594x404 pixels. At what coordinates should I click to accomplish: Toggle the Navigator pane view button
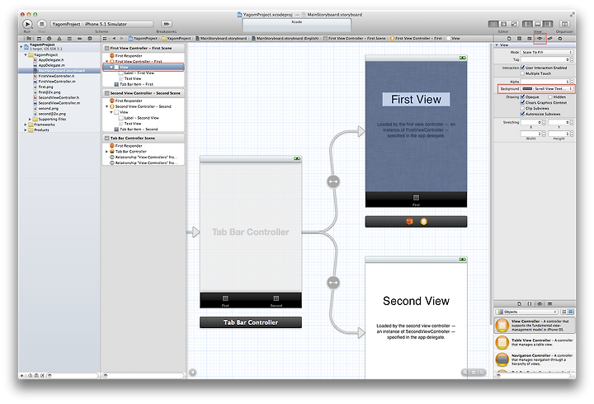coord(527,24)
